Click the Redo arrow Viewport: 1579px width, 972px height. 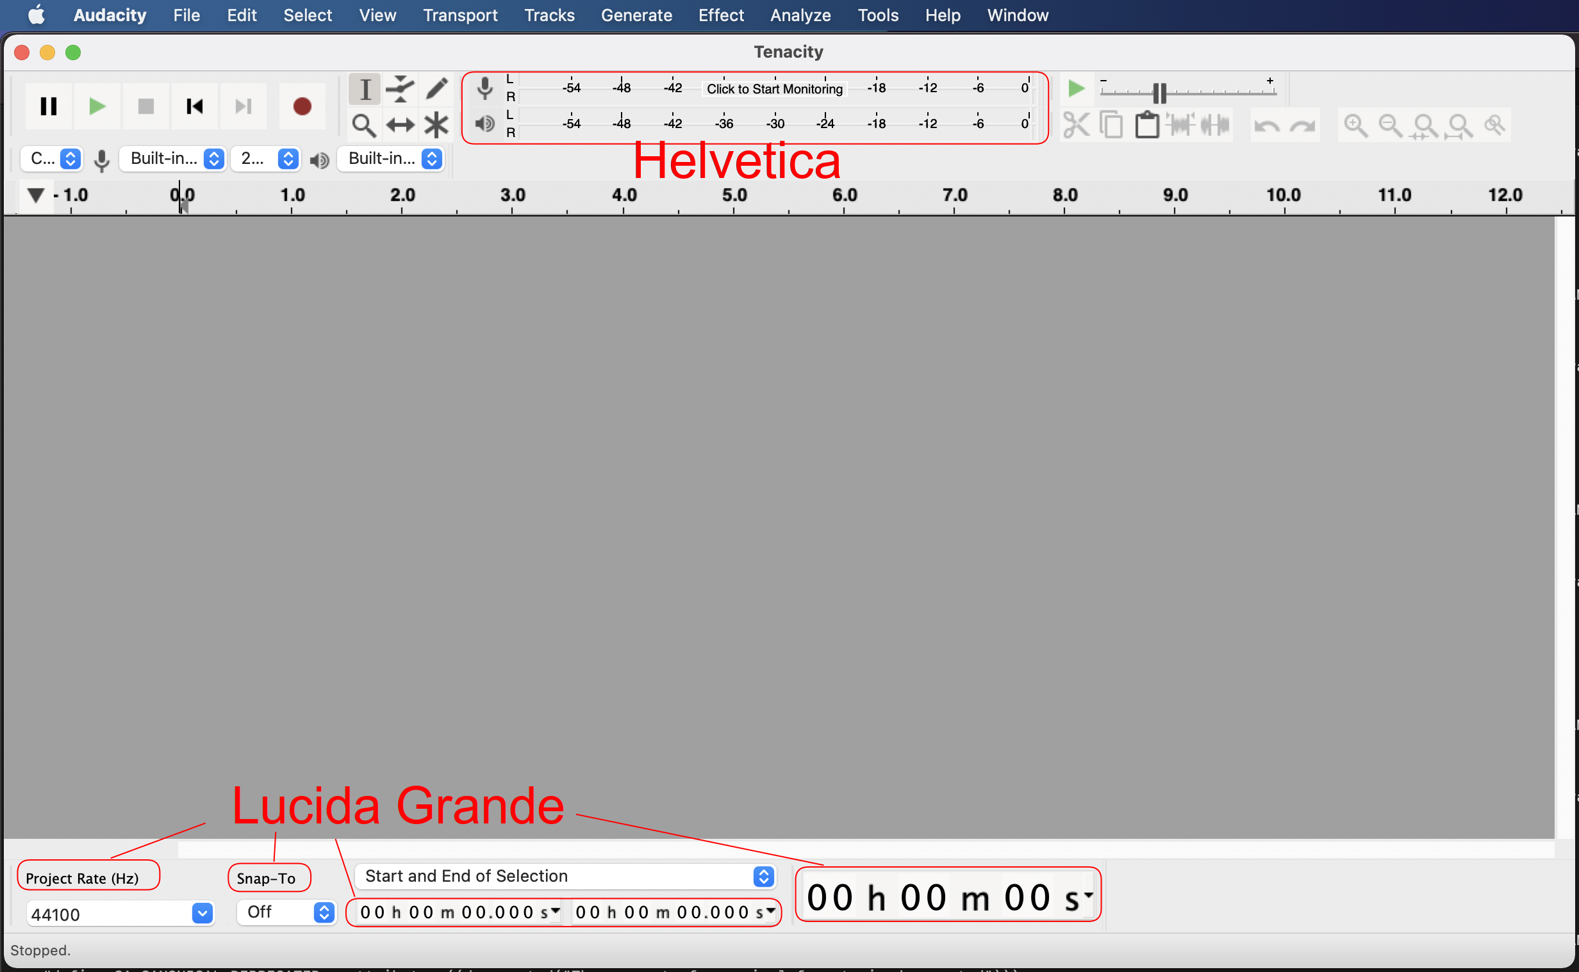point(1302,126)
